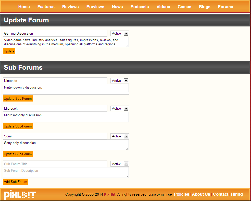This screenshot has height=201, width=251.
Task: Grab resize handle of forum description box
Action: (128, 46)
